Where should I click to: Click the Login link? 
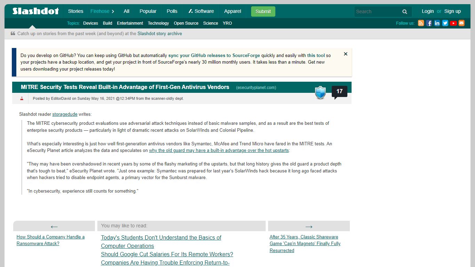tap(428, 11)
